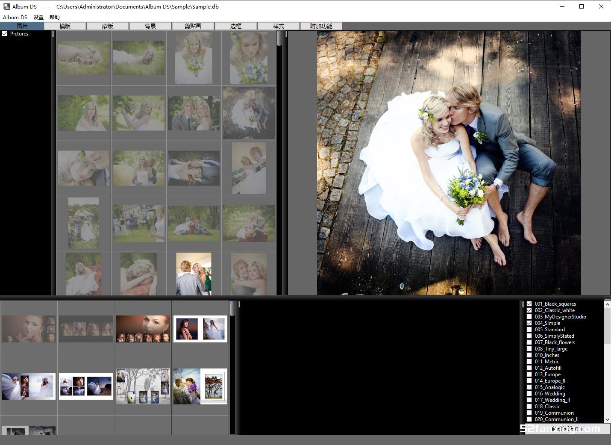Enable the 018_Classic checkbox

[529, 407]
